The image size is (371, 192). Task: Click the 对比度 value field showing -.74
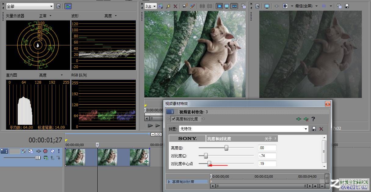tap(267, 156)
